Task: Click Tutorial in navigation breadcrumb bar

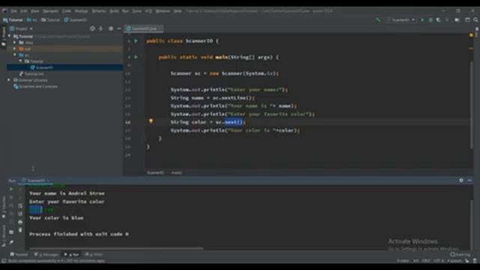Action: [13, 20]
